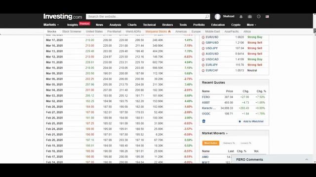Screen dimensions: 316x177
Task: Expand the Market Movers arrow
Action: click(227, 133)
